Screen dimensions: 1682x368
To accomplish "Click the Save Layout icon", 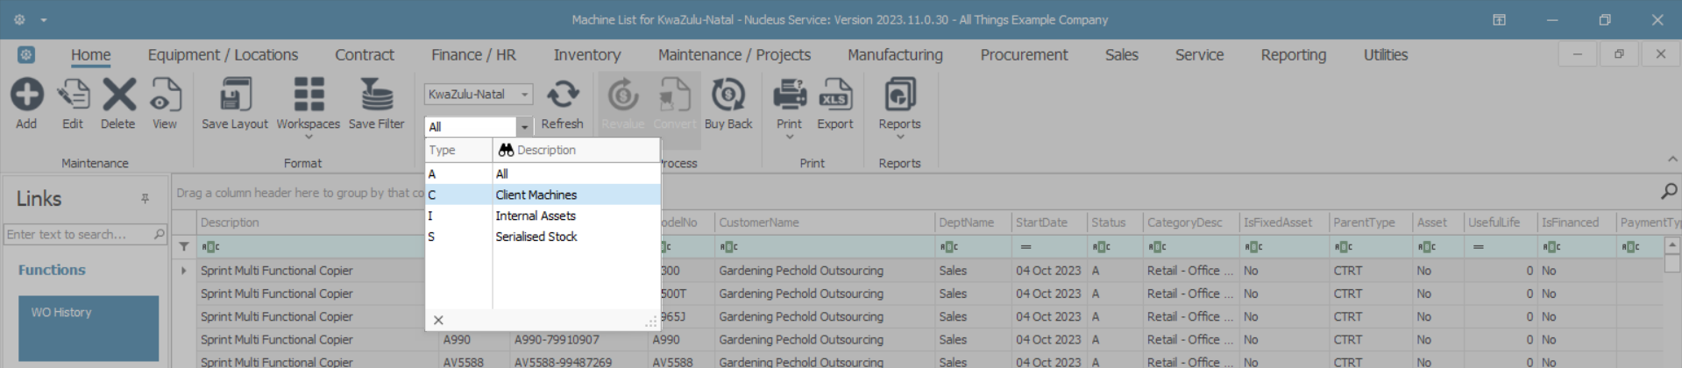I will coord(235,96).
